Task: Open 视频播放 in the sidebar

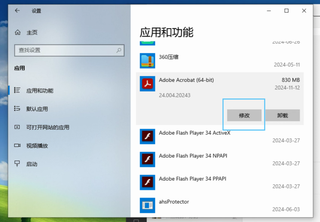Action: (37, 146)
